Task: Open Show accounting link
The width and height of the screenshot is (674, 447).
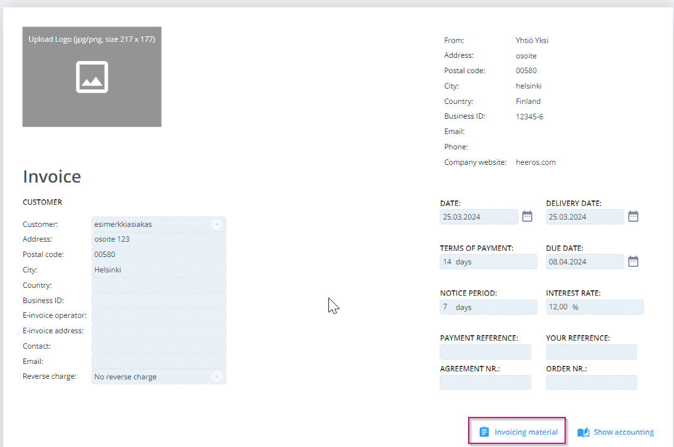Action: [616, 432]
